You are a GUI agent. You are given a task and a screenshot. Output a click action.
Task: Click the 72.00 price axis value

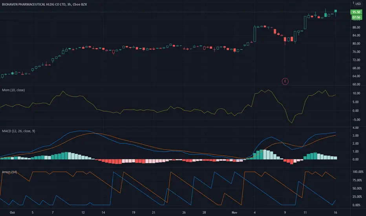(356, 60)
